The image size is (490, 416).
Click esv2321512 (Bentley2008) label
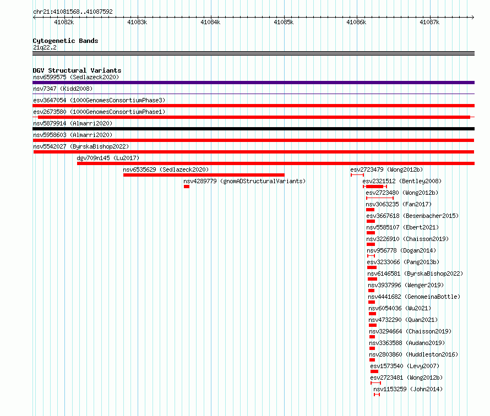pos(402,181)
